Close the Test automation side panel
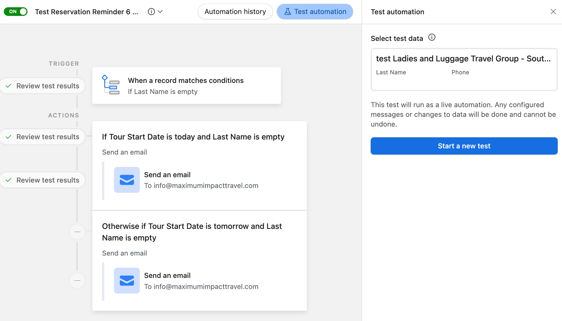 pyautogui.click(x=553, y=12)
